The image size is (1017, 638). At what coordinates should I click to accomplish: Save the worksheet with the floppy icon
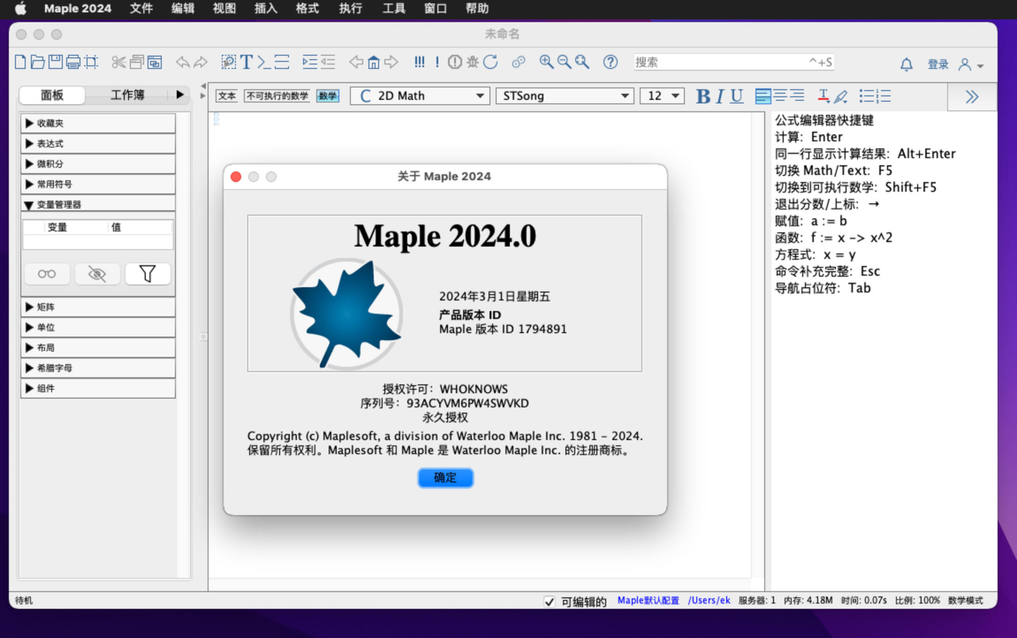tap(55, 62)
